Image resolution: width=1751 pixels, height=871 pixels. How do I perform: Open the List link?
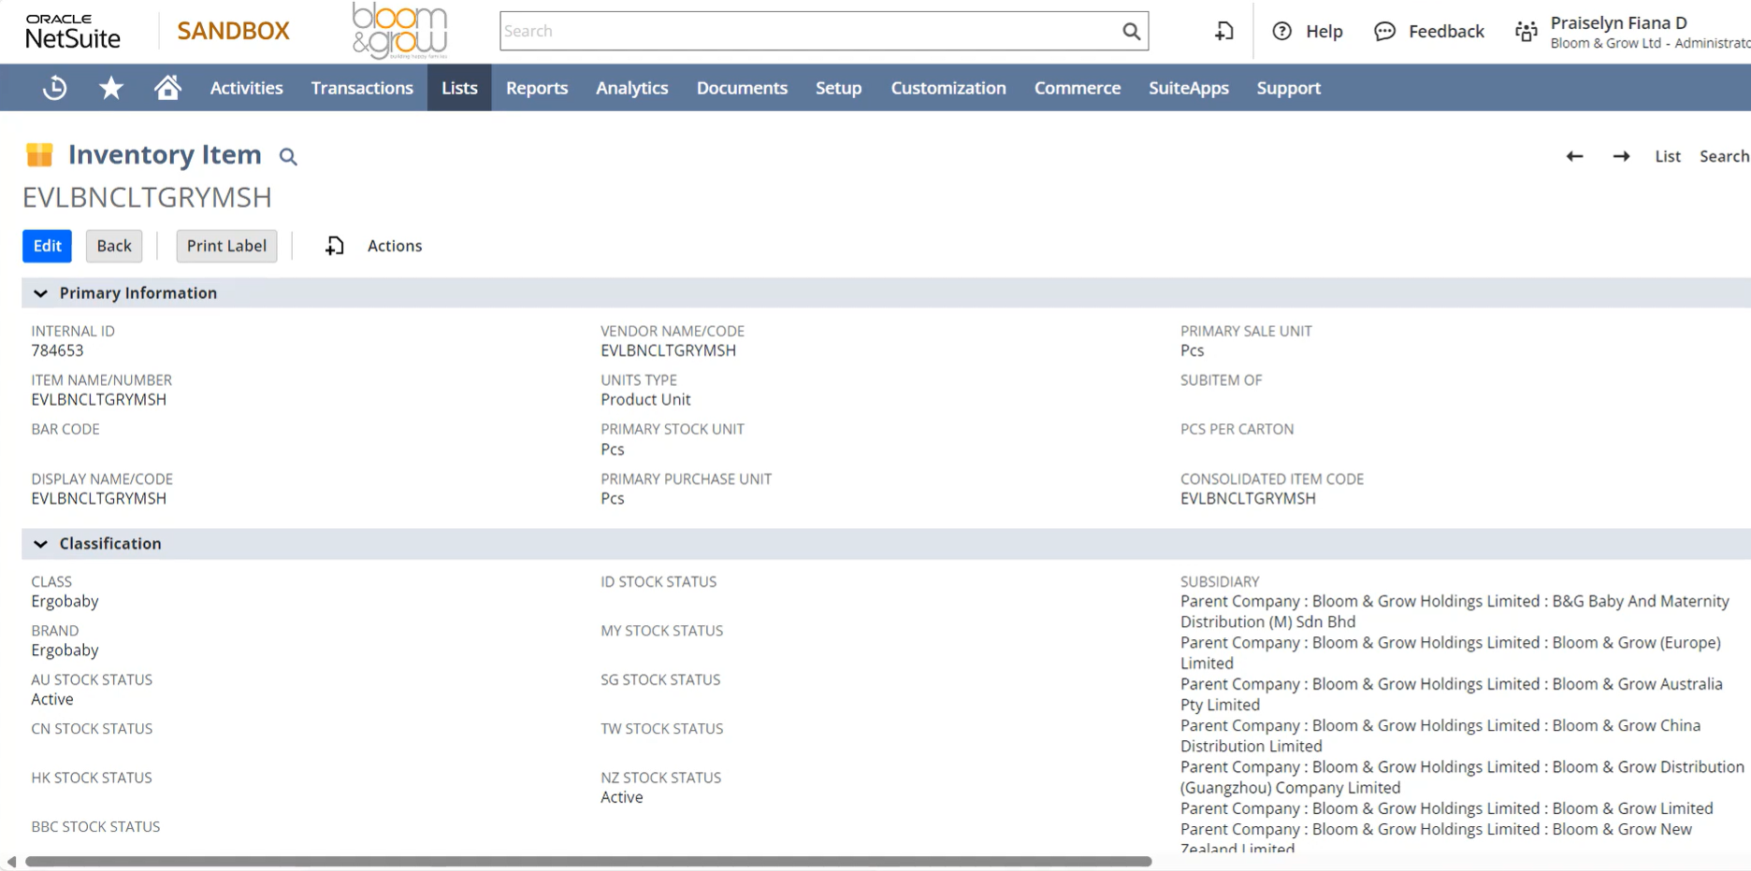1668,156
